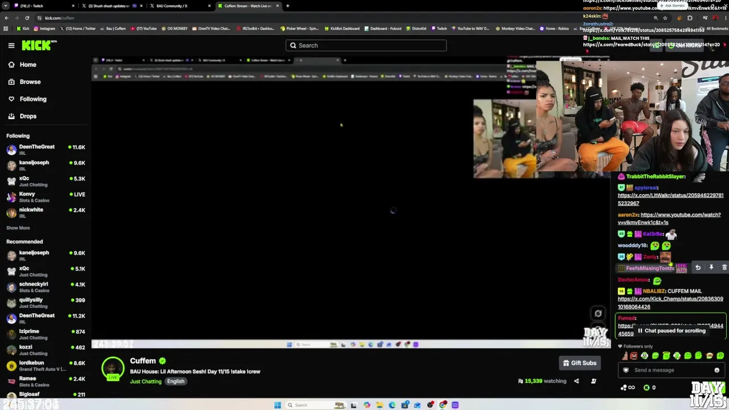
Task: Click the channel points infinity icon
Action: [628, 388]
